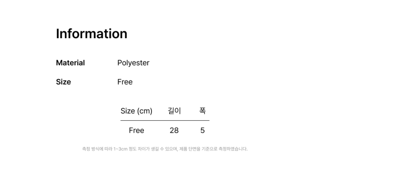Select the bold Size label

click(64, 82)
